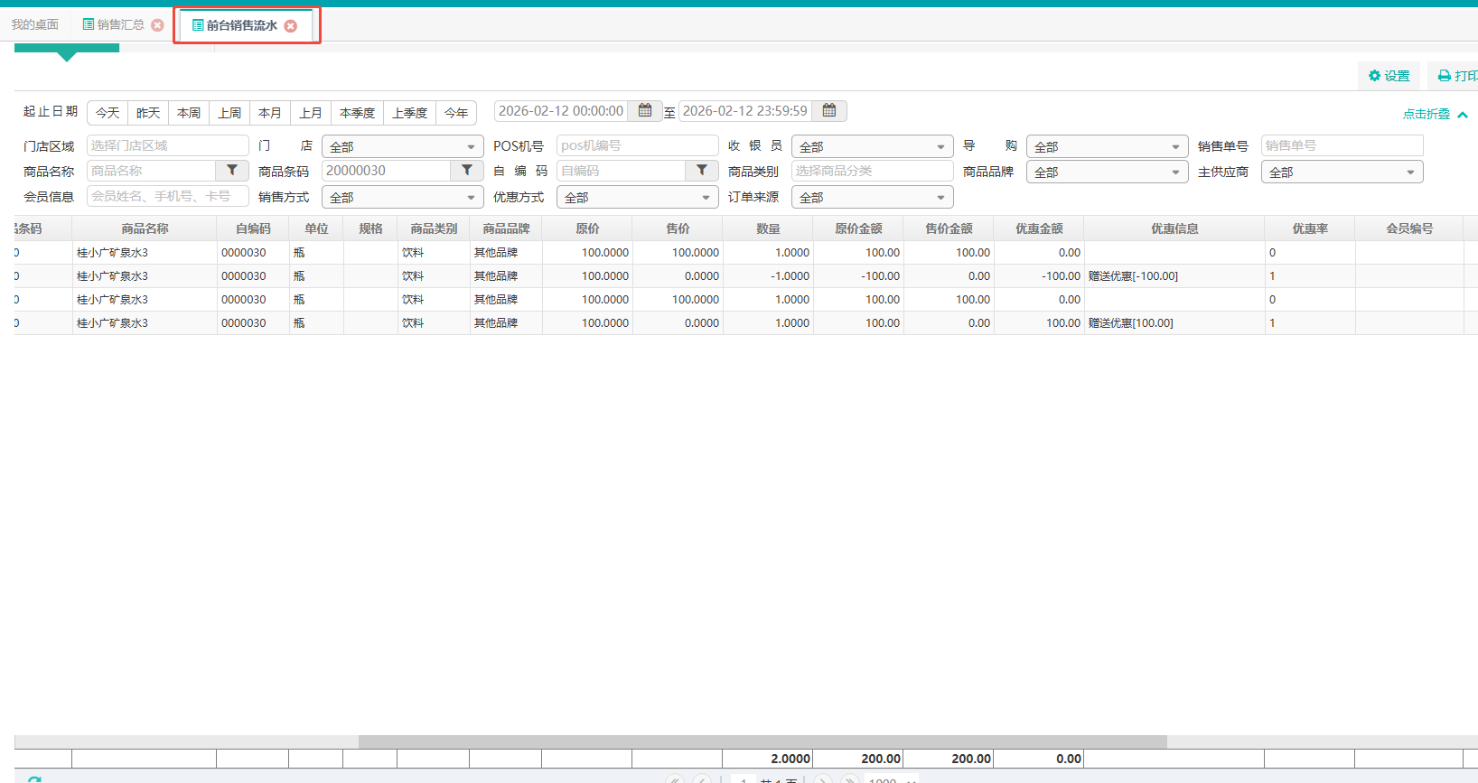Close the 前台销售流水 tab
Viewport: 1478px width, 783px height.
click(x=291, y=26)
